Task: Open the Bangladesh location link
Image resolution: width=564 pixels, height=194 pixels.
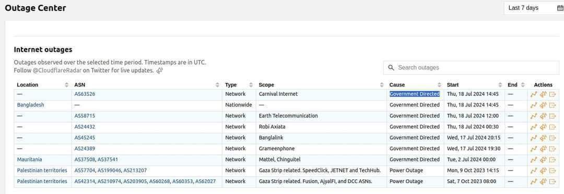Action: point(31,105)
